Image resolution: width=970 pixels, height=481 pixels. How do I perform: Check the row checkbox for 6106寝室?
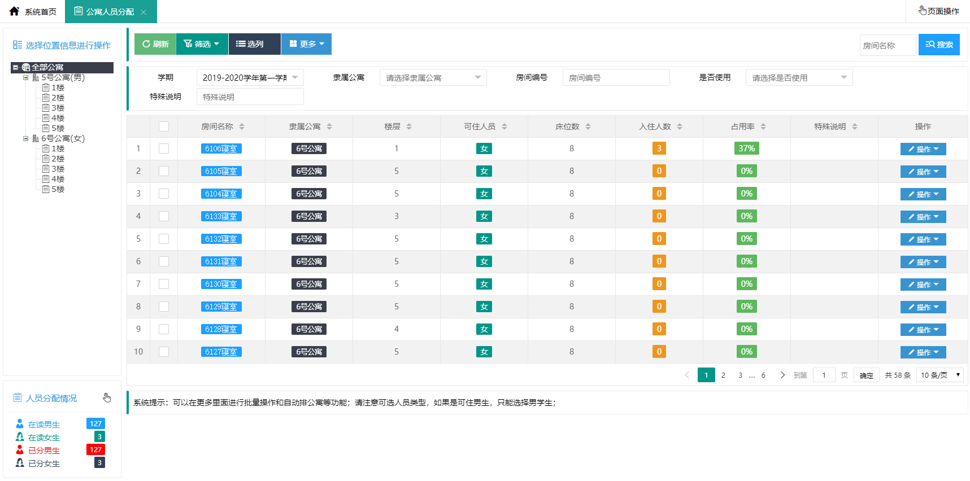coord(164,148)
